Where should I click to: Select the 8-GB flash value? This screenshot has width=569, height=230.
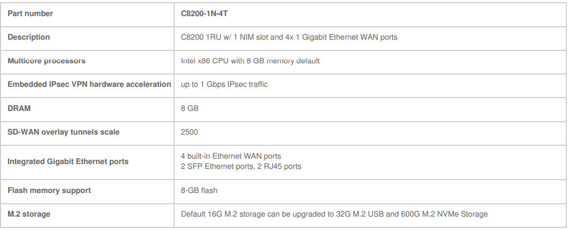pos(199,190)
